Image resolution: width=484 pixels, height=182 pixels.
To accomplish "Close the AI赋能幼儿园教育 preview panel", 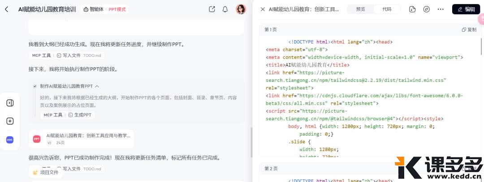I will (263, 9).
